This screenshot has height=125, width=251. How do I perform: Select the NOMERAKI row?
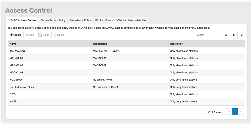[x=17, y=80]
